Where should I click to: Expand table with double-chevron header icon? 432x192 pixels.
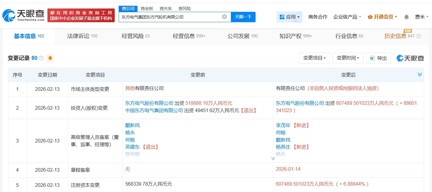pos(420,75)
